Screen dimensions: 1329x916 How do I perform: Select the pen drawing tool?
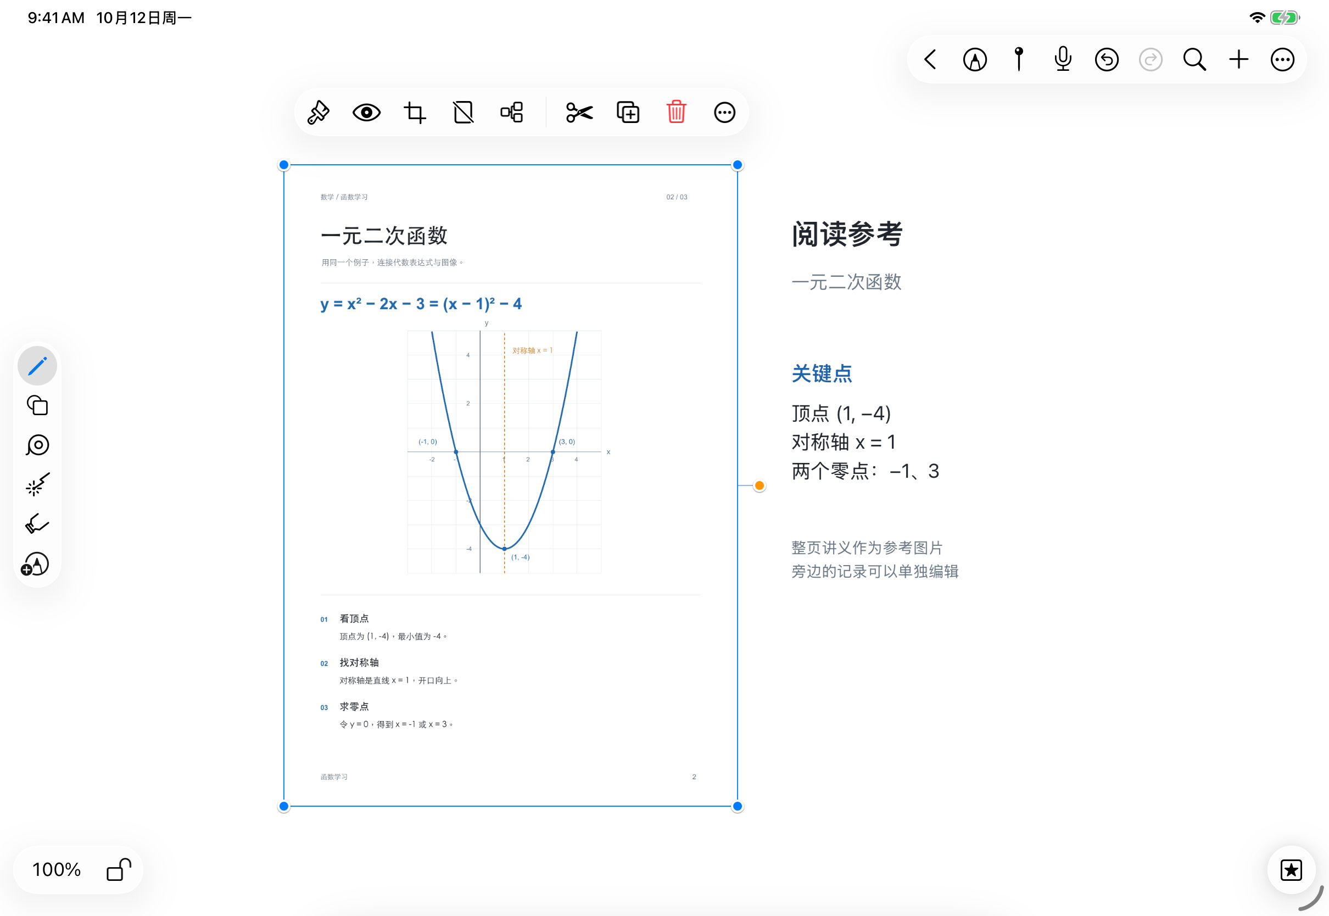tap(37, 366)
